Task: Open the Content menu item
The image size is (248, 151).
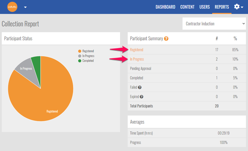Action: 187,7
